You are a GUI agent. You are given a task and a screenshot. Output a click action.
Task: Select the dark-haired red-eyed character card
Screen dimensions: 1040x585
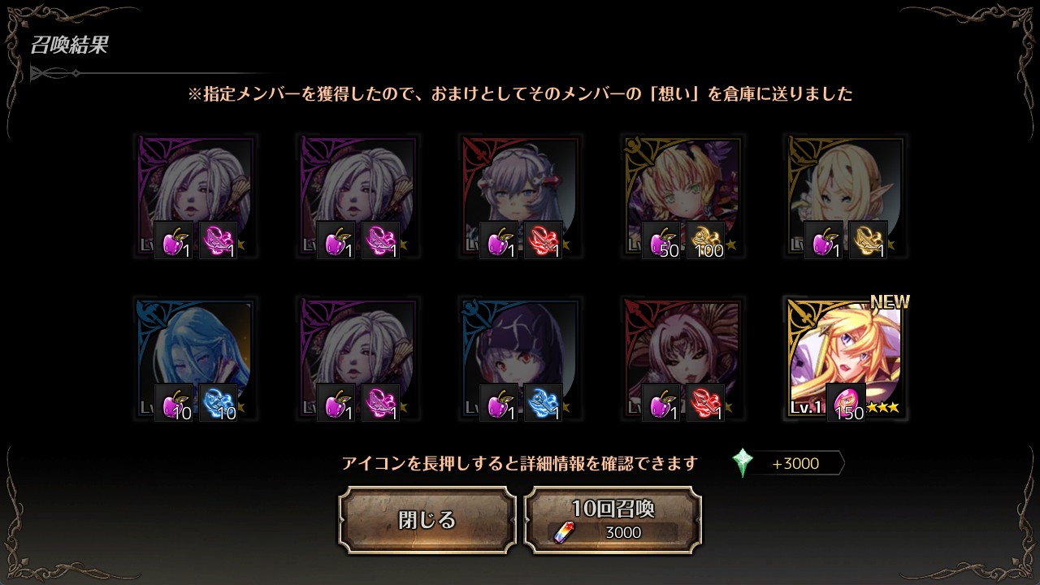521,358
